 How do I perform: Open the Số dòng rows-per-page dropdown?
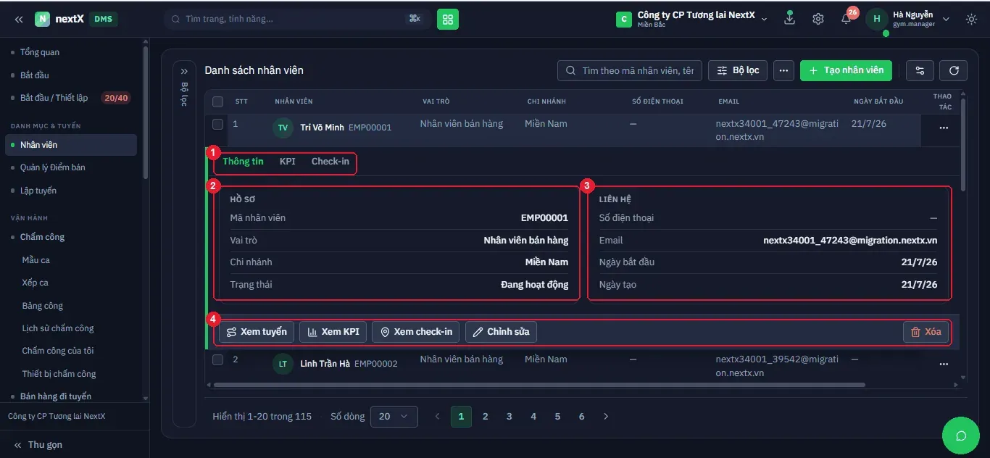(394, 416)
